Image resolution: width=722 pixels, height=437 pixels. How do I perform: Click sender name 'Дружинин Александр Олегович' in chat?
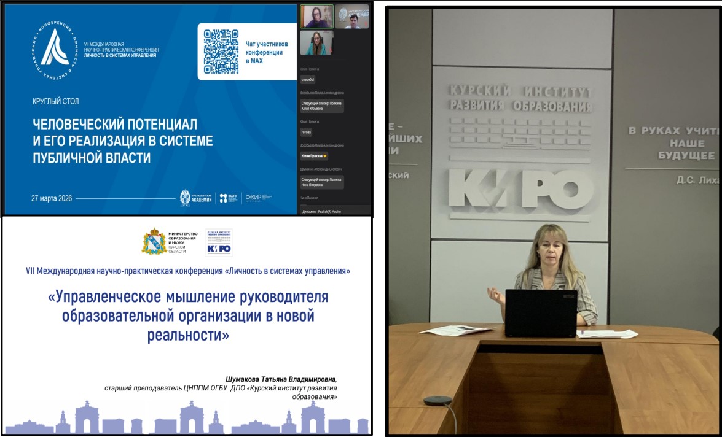[321, 169]
